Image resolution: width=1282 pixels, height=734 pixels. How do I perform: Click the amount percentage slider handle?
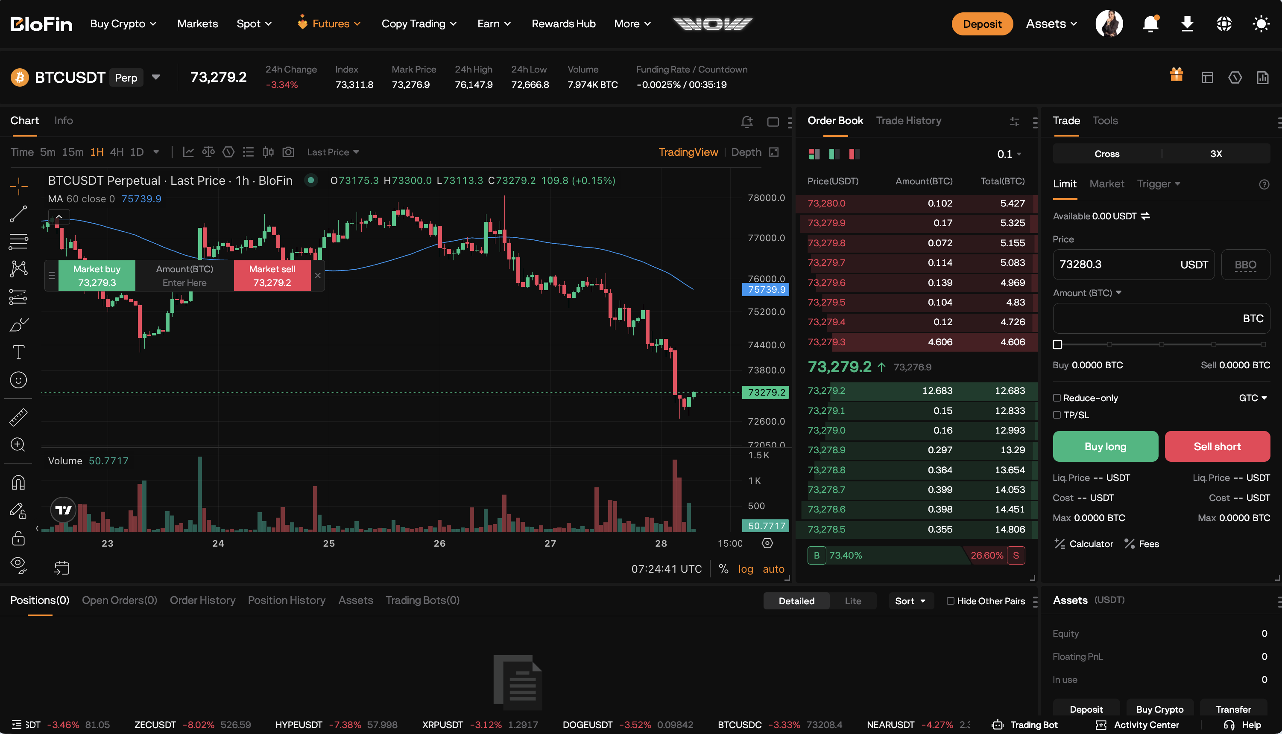(x=1057, y=344)
